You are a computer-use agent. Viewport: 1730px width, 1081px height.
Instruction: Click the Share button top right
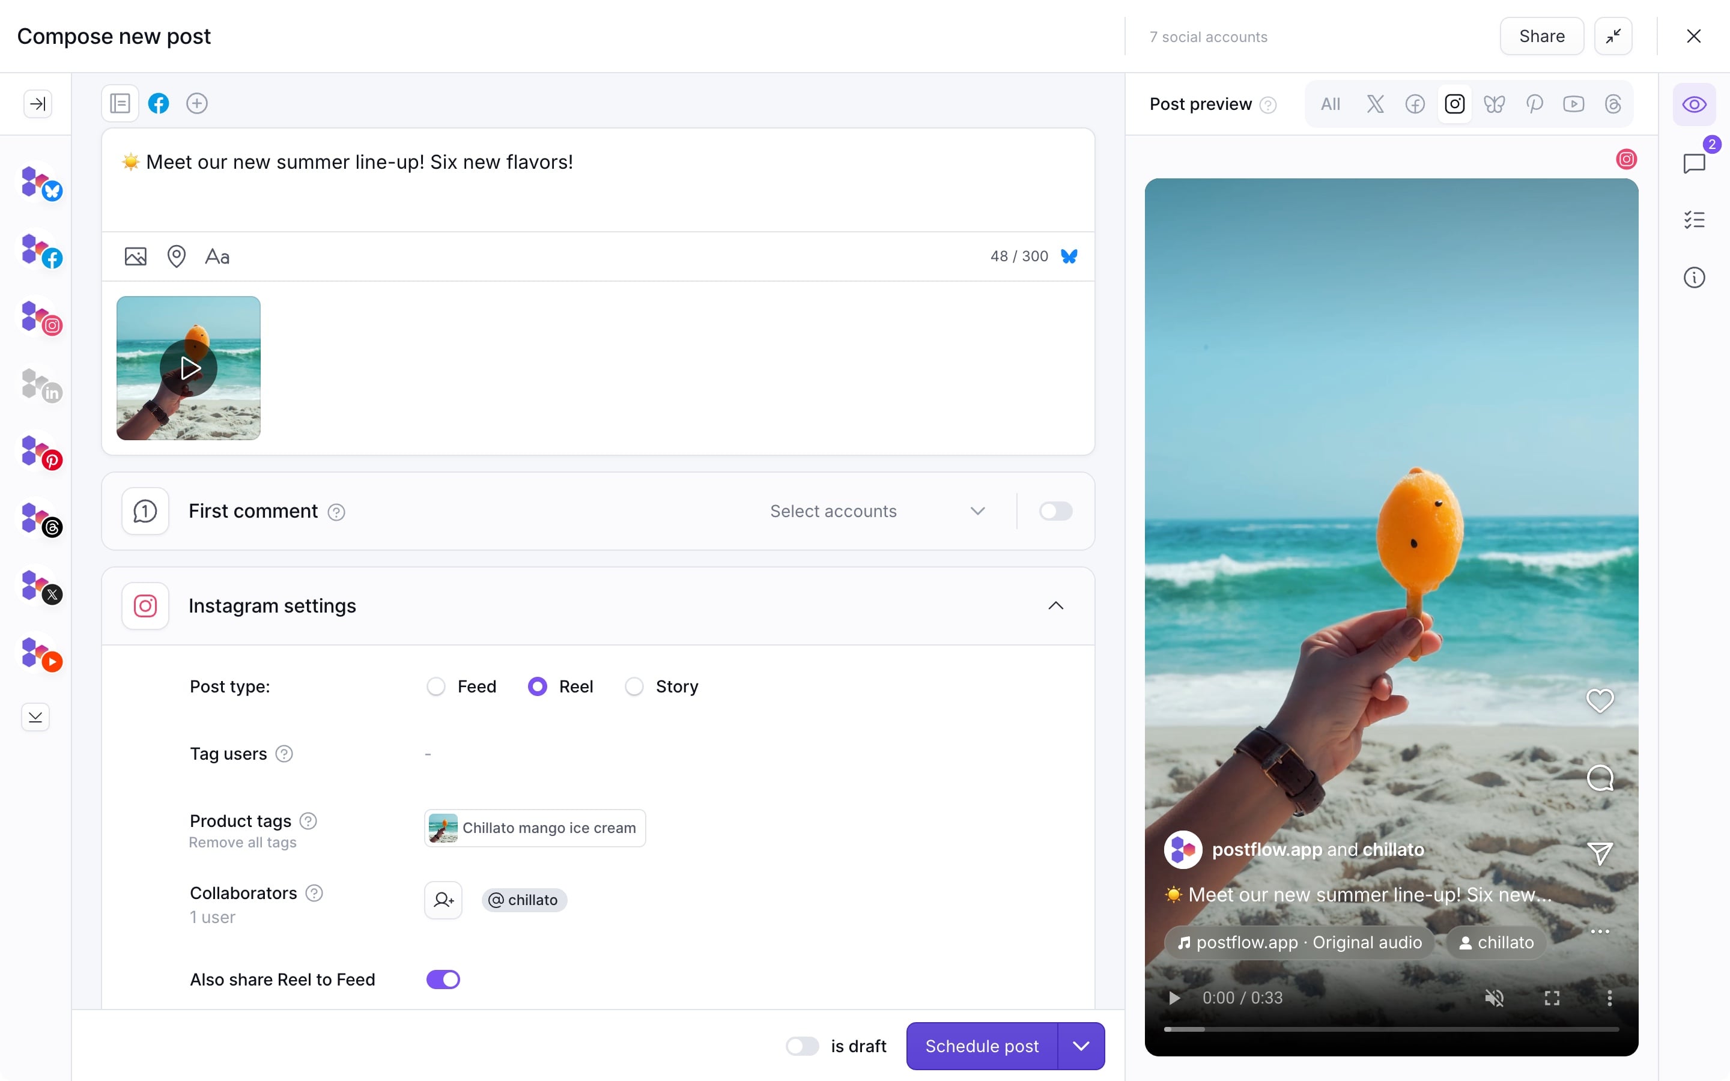[1542, 36]
